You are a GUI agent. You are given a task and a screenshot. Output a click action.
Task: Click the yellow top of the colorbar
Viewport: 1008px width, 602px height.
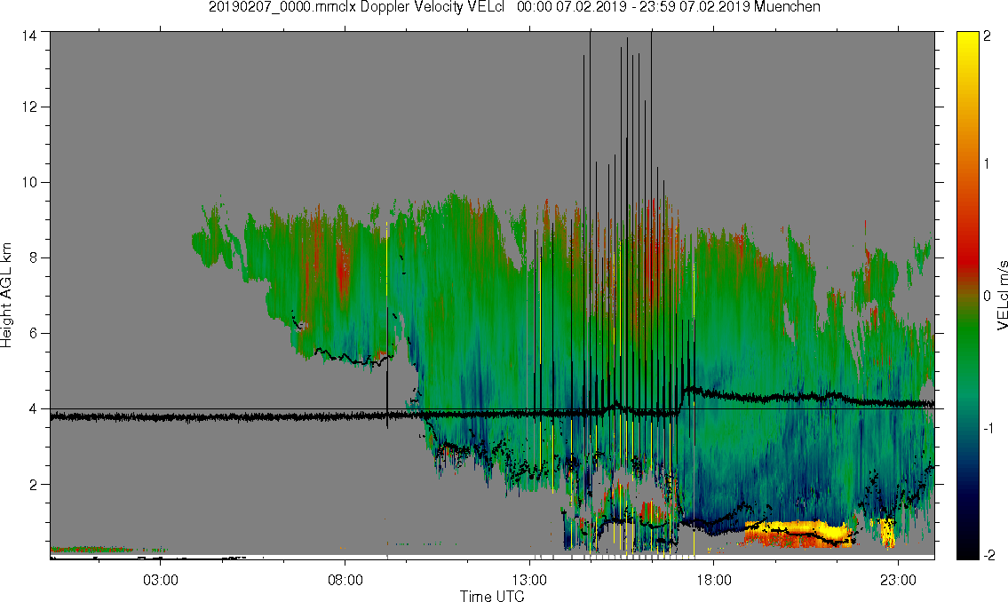pos(967,45)
